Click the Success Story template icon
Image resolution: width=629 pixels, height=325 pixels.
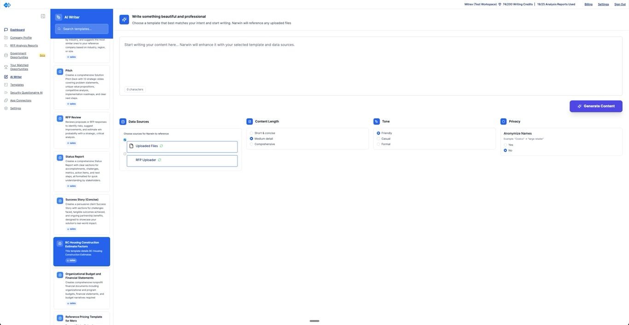click(60, 201)
